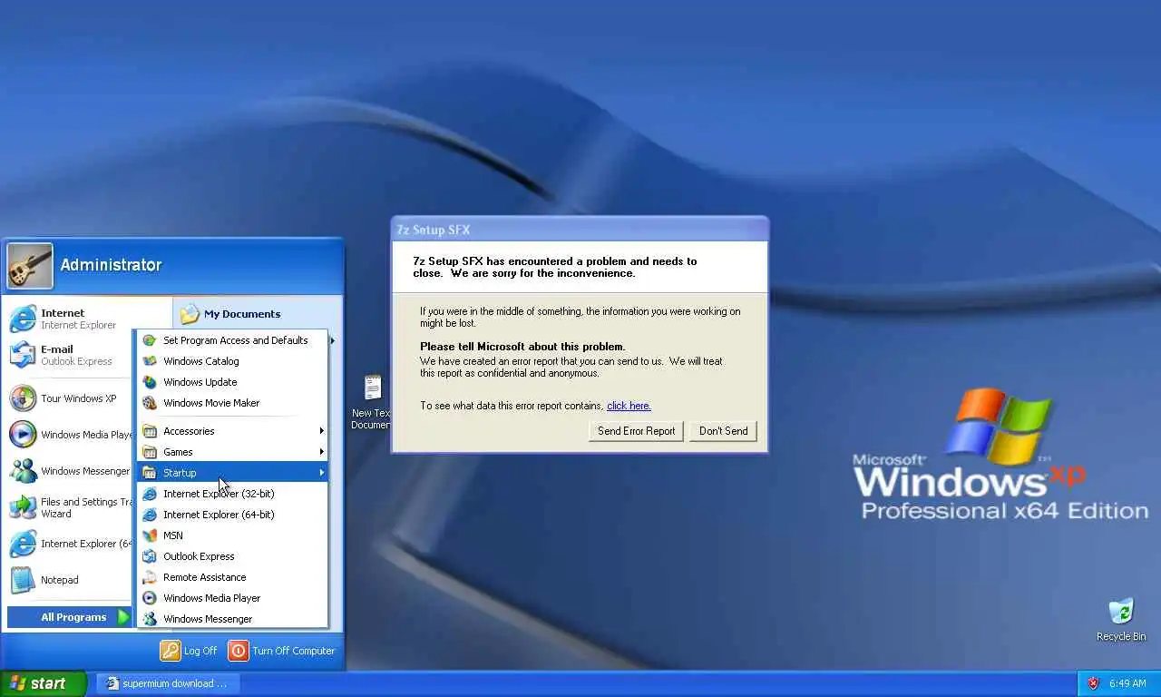Click Send Error Report button

pyautogui.click(x=636, y=431)
